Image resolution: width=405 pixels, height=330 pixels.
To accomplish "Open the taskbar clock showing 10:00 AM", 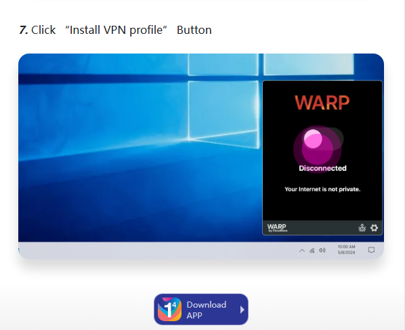I will [346, 249].
